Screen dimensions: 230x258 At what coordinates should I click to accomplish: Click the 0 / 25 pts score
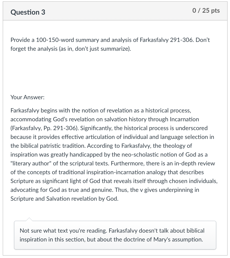pos(206,10)
